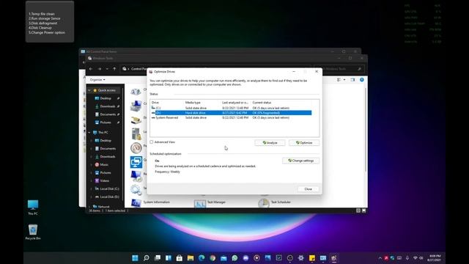Toggle the preview pane icon
Image resolution: width=469 pixels, height=264 pixels.
click(352, 80)
